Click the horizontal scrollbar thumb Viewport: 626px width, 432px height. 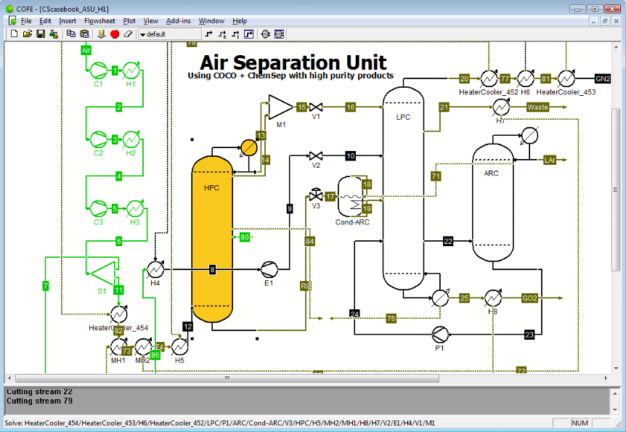pos(227,378)
